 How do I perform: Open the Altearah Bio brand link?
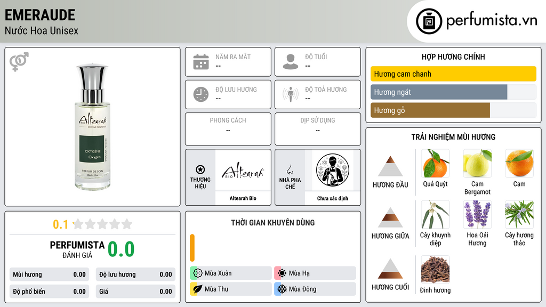[x=243, y=177]
